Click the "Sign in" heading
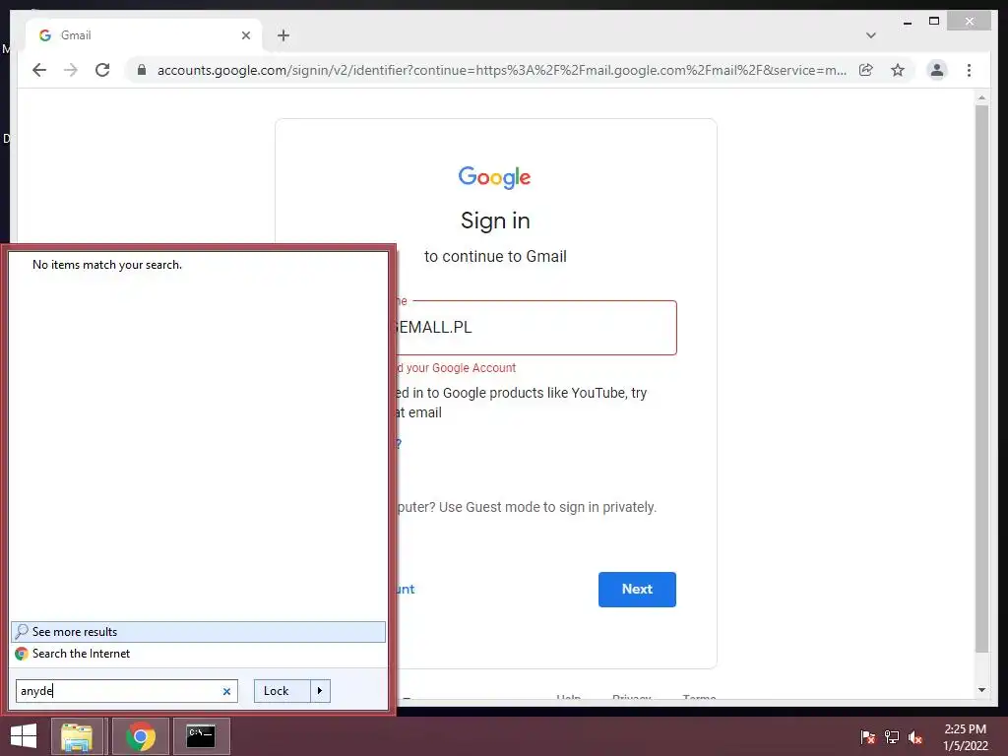This screenshot has height=756, width=1008. point(495,221)
